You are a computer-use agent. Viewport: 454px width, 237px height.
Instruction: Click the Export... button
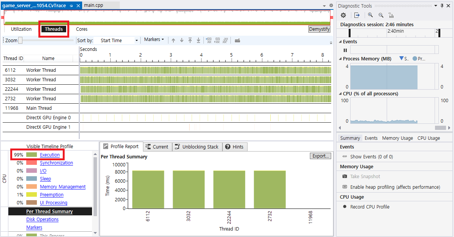click(x=320, y=156)
